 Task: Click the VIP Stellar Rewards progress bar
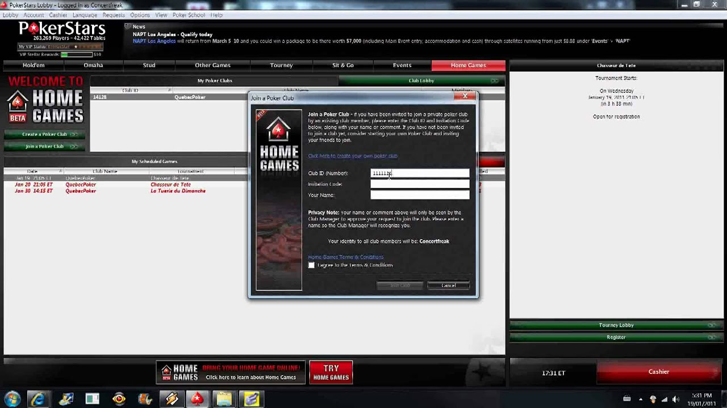[x=77, y=54]
